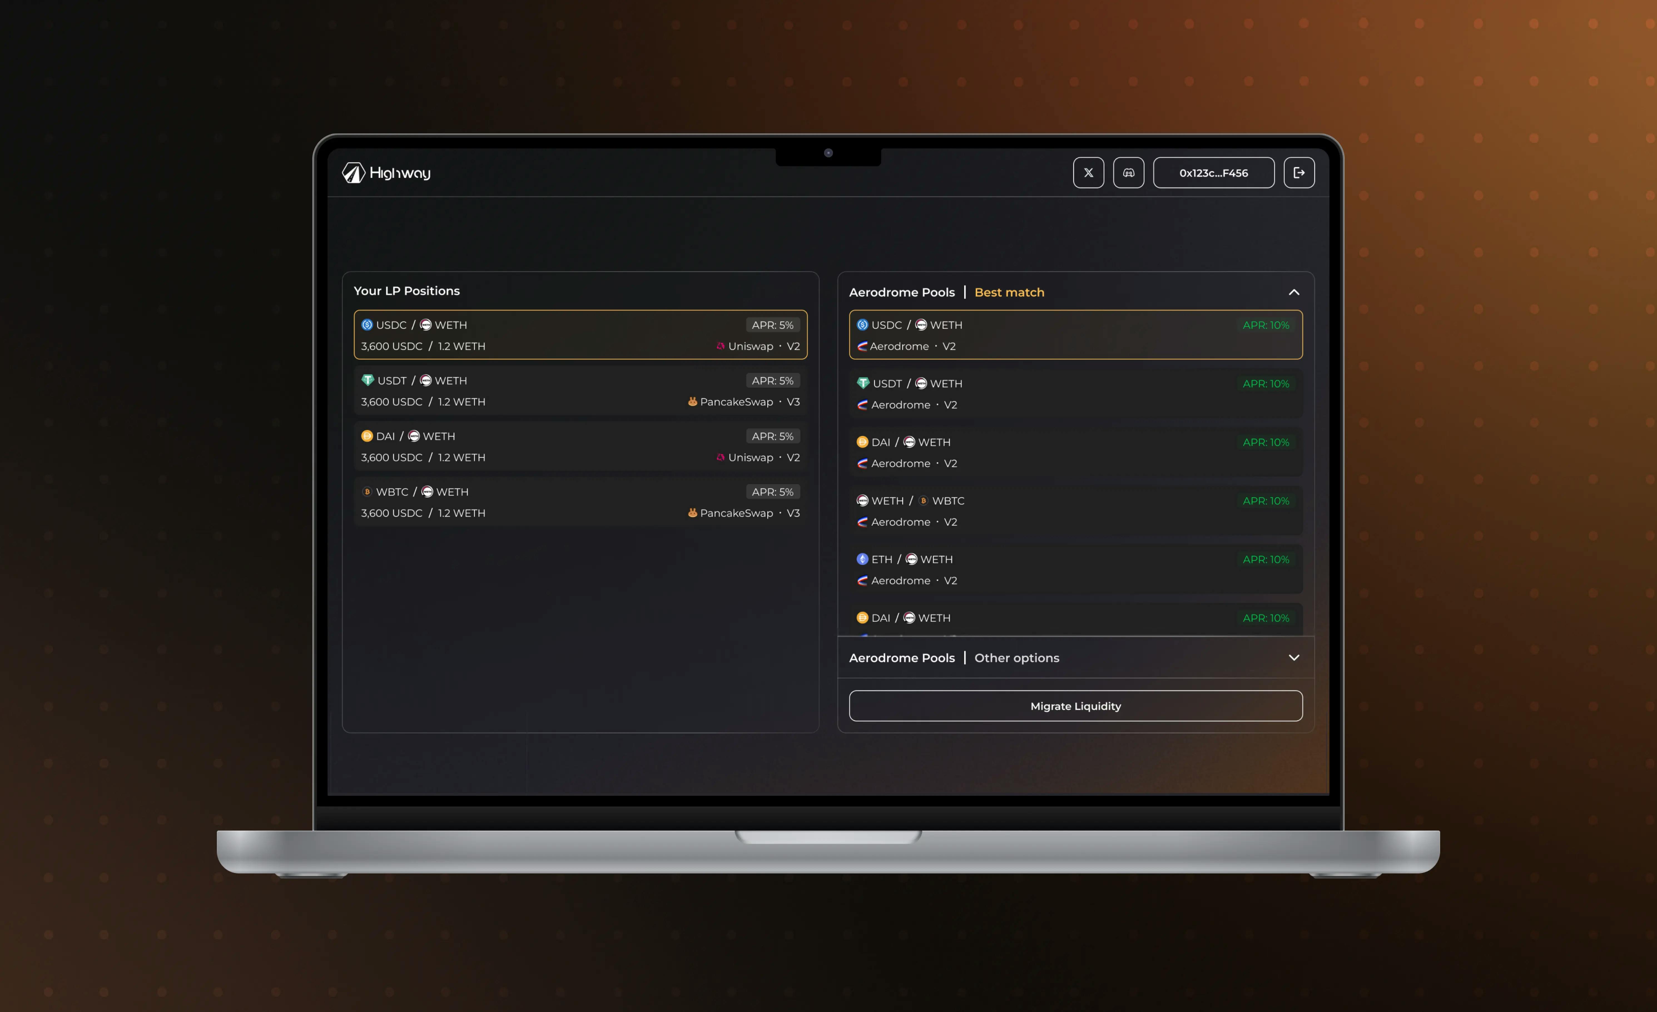Select the WETH / WBTC Aerodrome pool
This screenshot has width=1657, height=1012.
pyautogui.click(x=1075, y=510)
